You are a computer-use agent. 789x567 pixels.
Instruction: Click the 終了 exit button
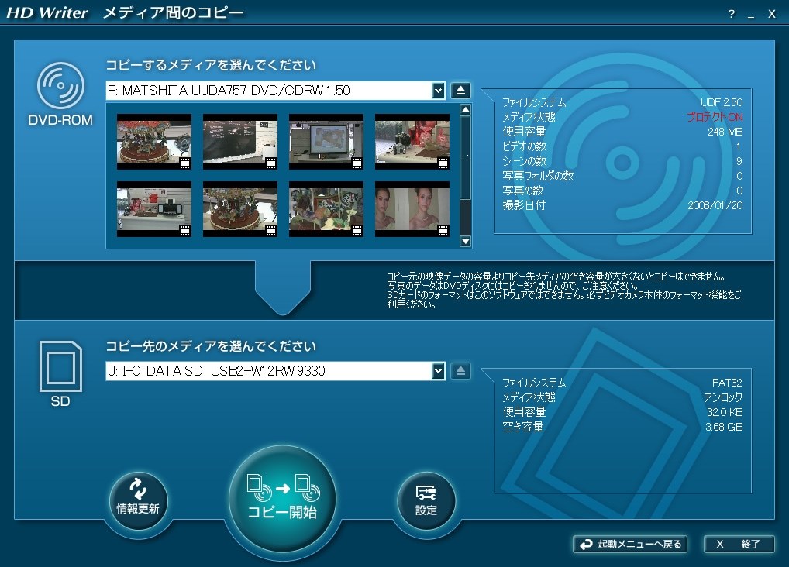(x=739, y=545)
